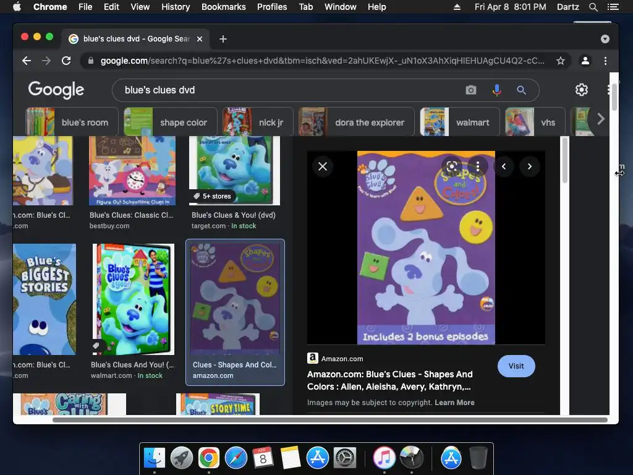
Task: Go to next image in preview
Action: [x=530, y=166]
